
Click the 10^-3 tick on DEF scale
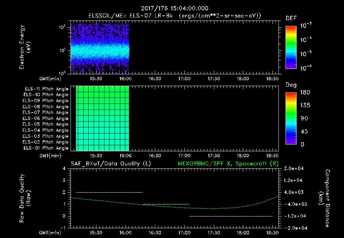(x=306, y=26)
